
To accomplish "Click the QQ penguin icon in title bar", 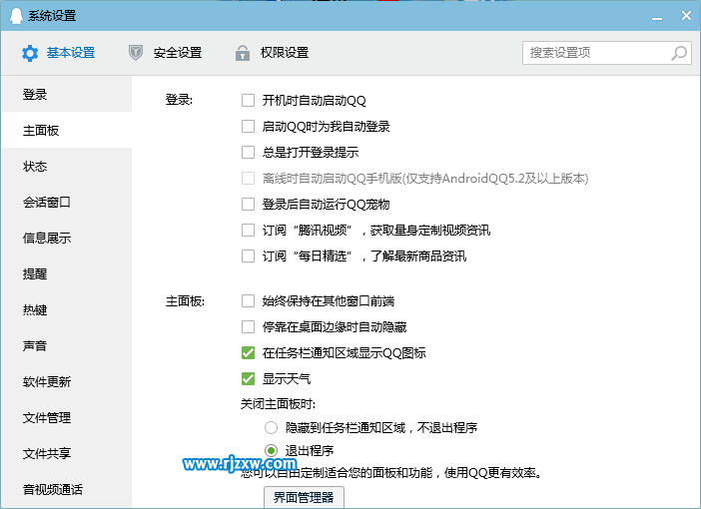I will [x=16, y=16].
